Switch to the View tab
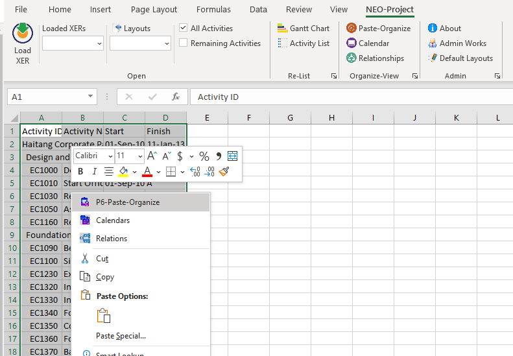The image size is (513, 356). tap(339, 10)
